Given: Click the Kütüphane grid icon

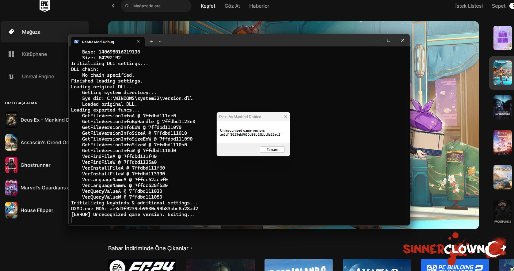Looking at the screenshot, I should 11,54.
